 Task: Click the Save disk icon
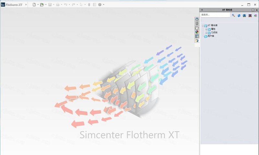click(x=50, y=5)
